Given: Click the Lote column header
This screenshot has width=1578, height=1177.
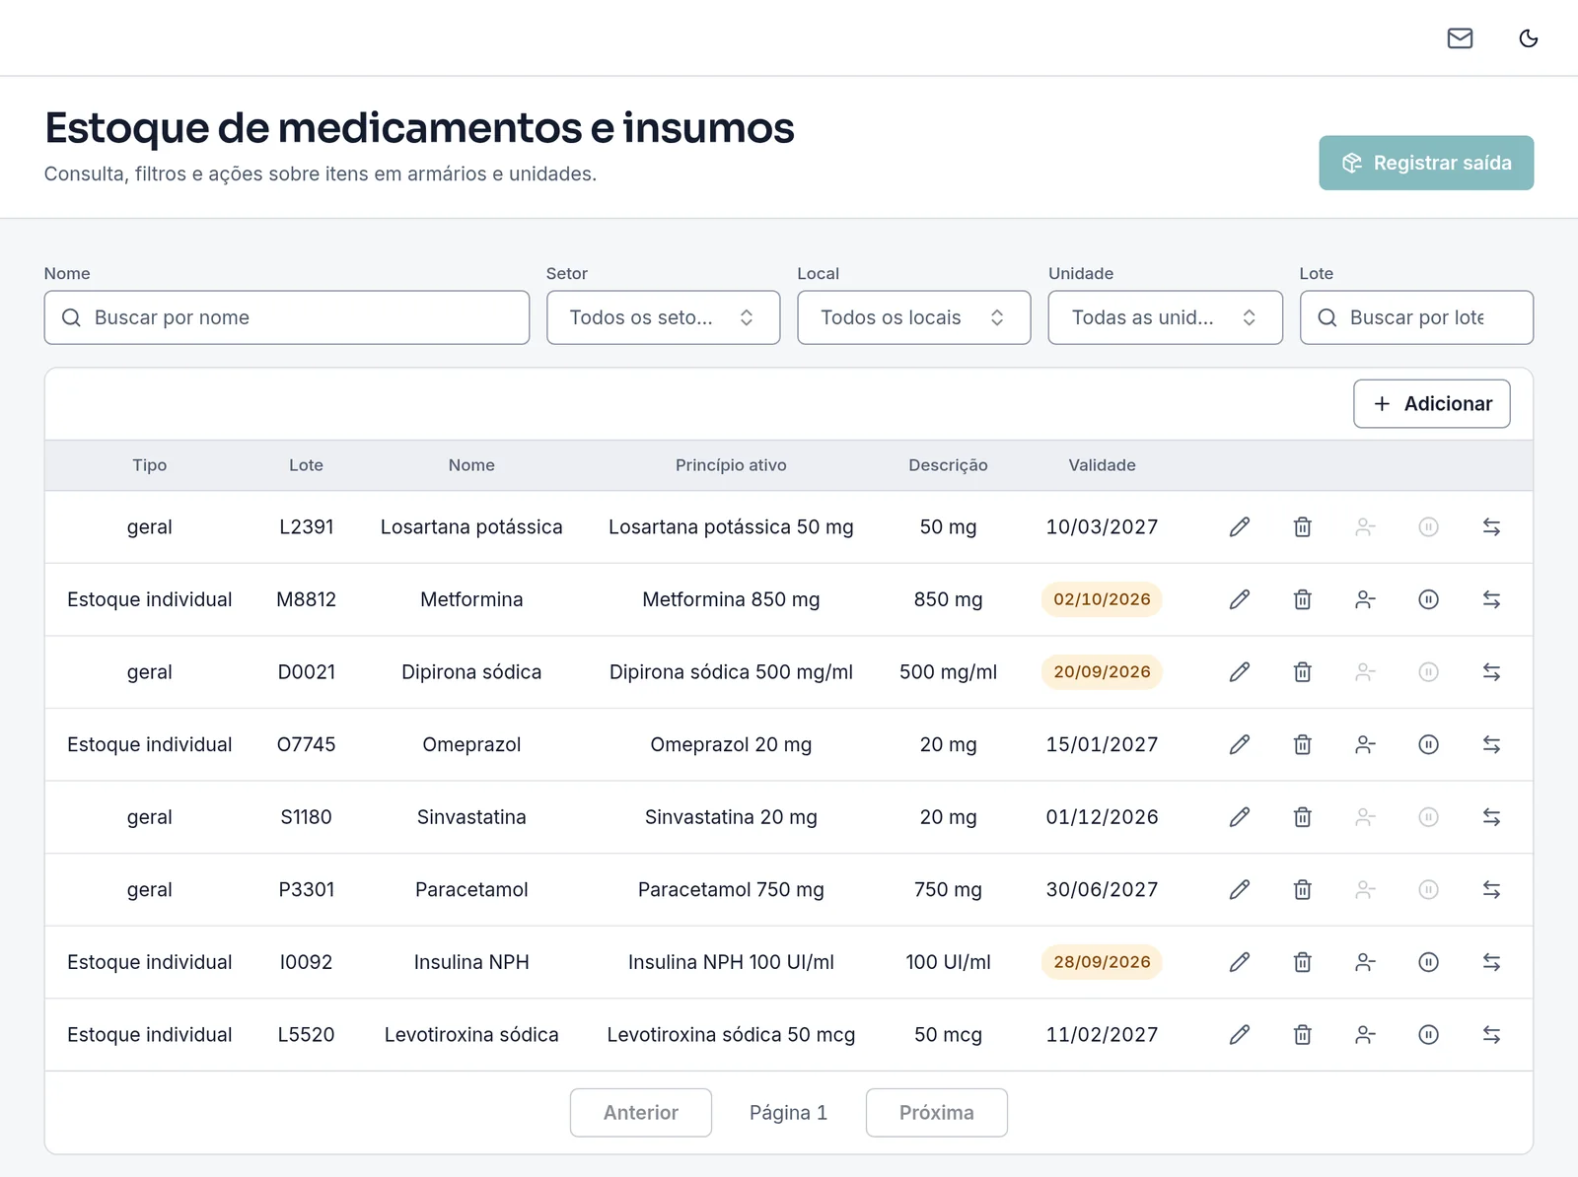Looking at the screenshot, I should coord(306,465).
